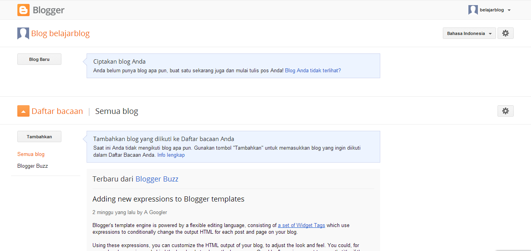
Task: Click the Ciptakan blog Anda heading
Action: pos(119,62)
